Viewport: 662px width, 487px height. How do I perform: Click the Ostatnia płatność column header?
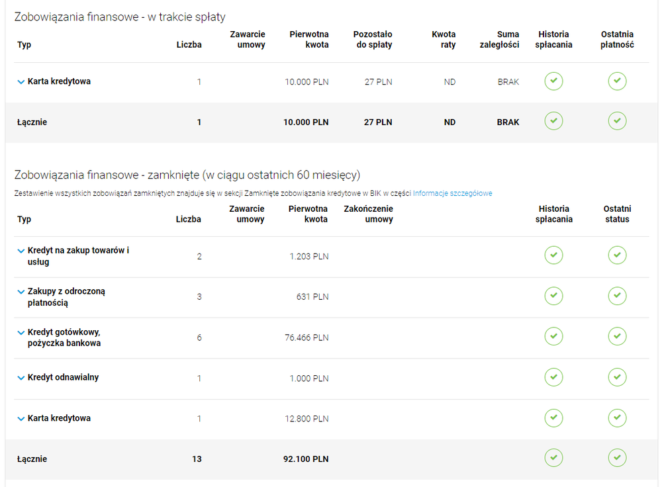click(617, 39)
